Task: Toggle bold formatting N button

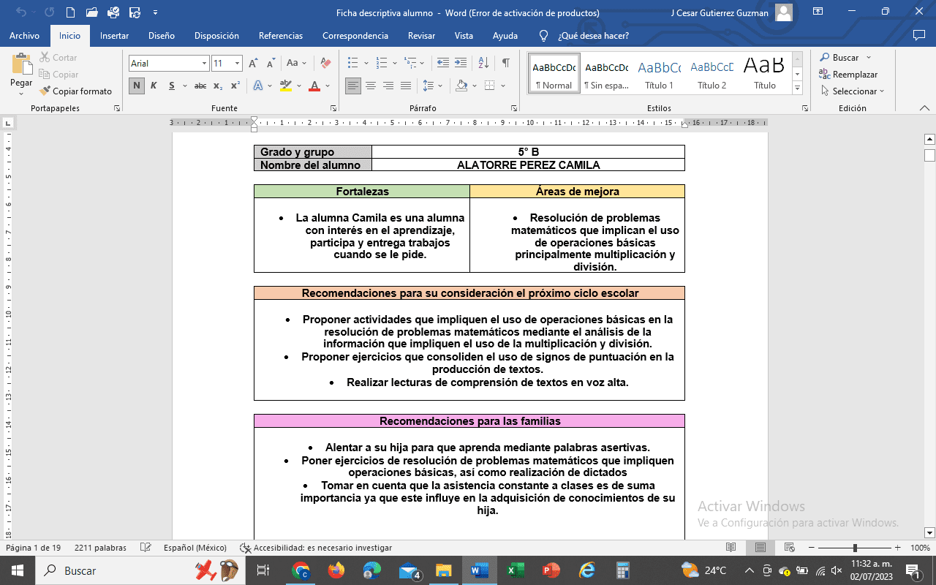Action: 137,86
